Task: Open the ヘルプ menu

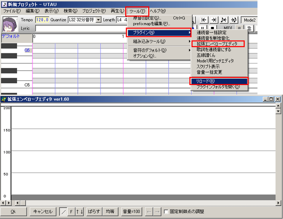Action: pos(158,11)
